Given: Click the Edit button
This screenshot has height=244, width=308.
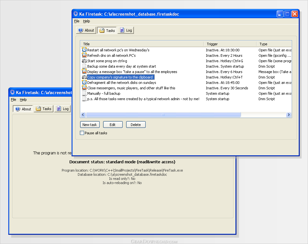Looking at the screenshot, I should [x=113, y=124].
